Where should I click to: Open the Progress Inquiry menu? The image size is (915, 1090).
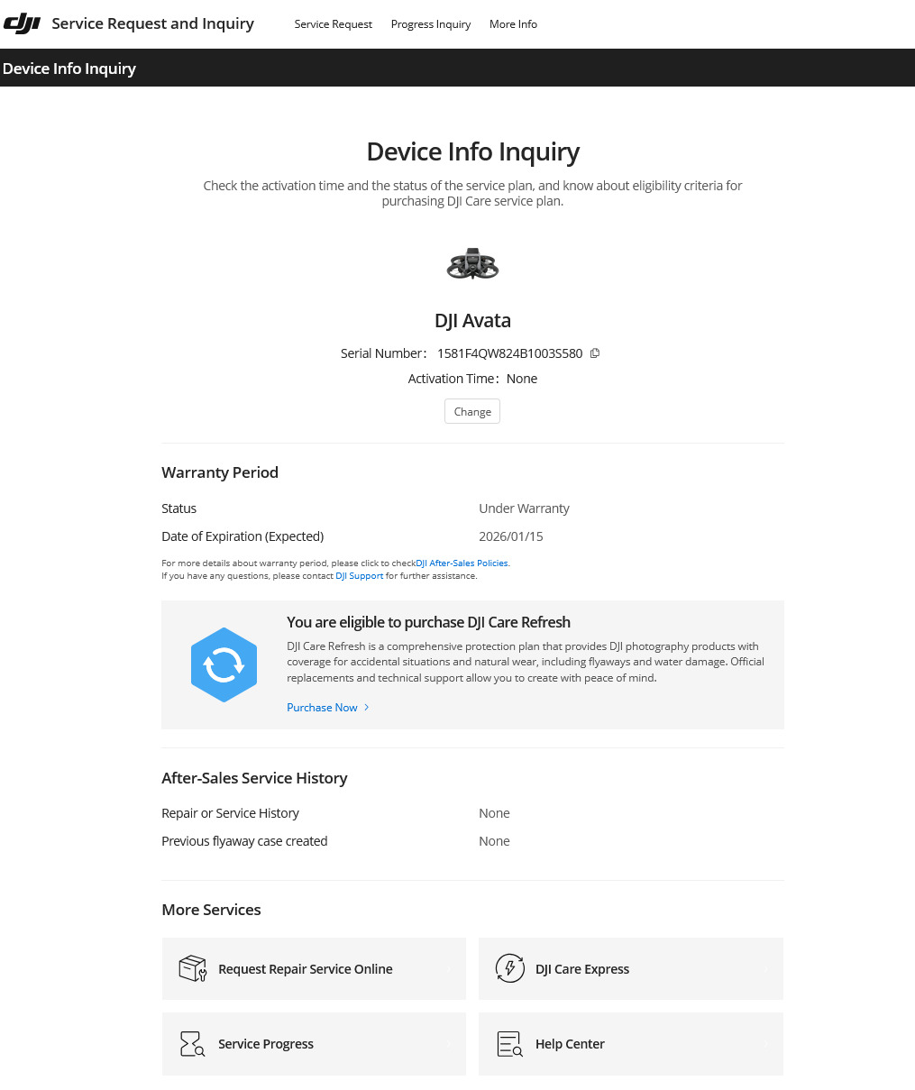[x=431, y=24]
